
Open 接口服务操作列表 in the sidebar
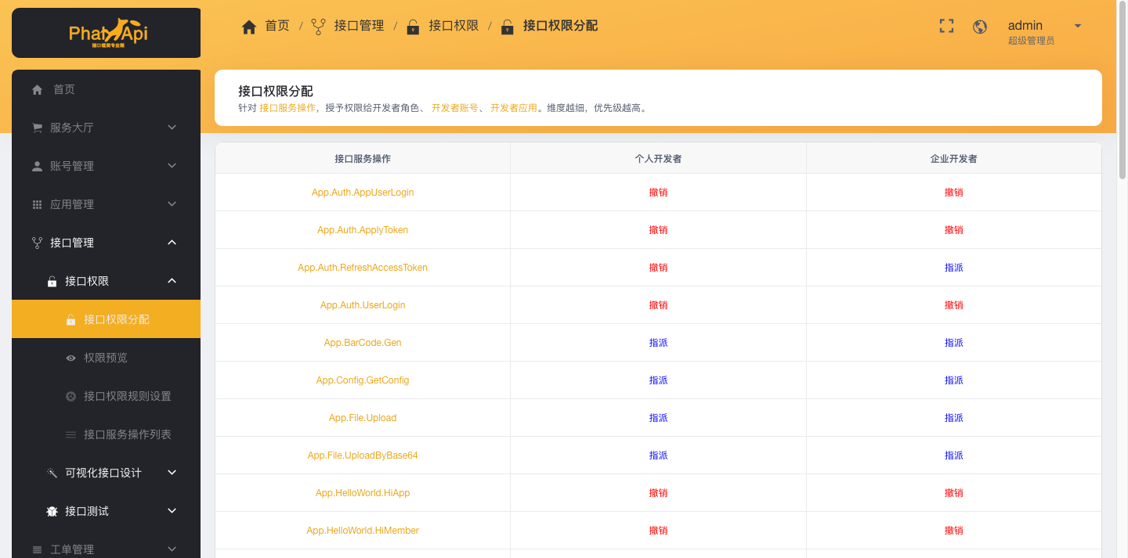click(106, 434)
